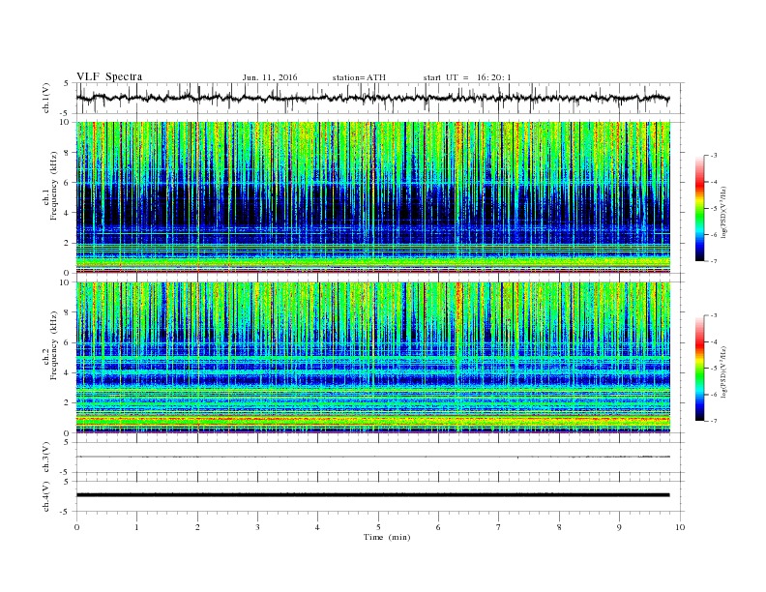Click the "-3" tick on ch.1 colorbar
This screenshot has width=766, height=592.
pos(714,156)
